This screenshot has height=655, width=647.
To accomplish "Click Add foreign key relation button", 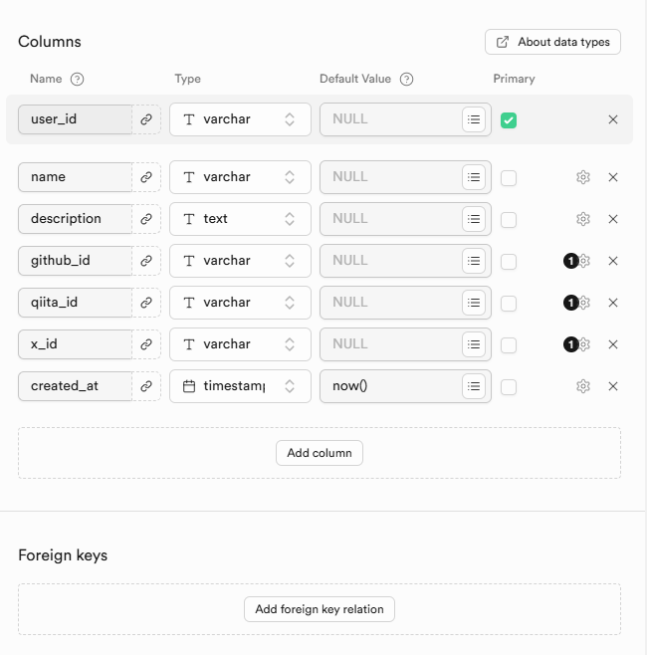I will [320, 609].
